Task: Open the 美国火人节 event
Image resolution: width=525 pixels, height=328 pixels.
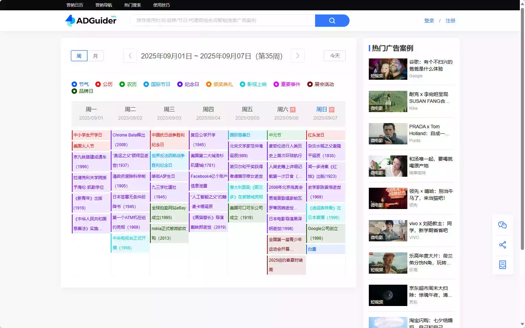Action: tap(91, 146)
